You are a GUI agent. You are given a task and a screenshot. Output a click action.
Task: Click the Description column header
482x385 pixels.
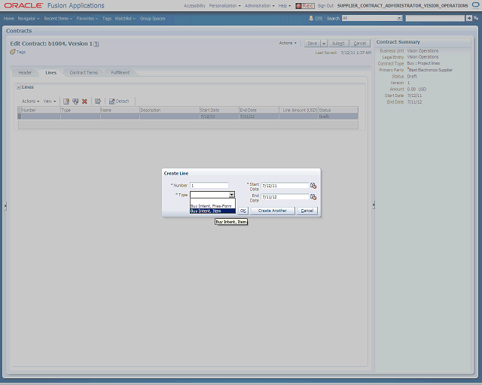coord(169,110)
